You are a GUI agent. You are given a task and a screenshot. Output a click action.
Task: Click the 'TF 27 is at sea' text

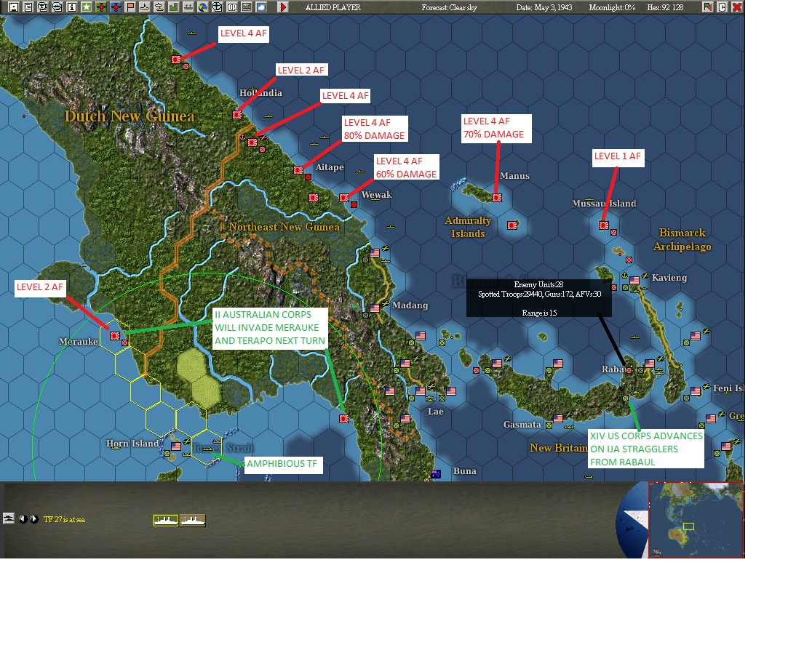tap(64, 519)
